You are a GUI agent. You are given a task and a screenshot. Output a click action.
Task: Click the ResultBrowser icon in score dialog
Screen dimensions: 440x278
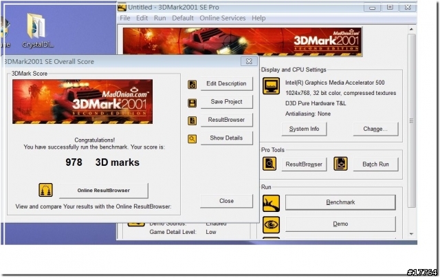[x=192, y=120]
